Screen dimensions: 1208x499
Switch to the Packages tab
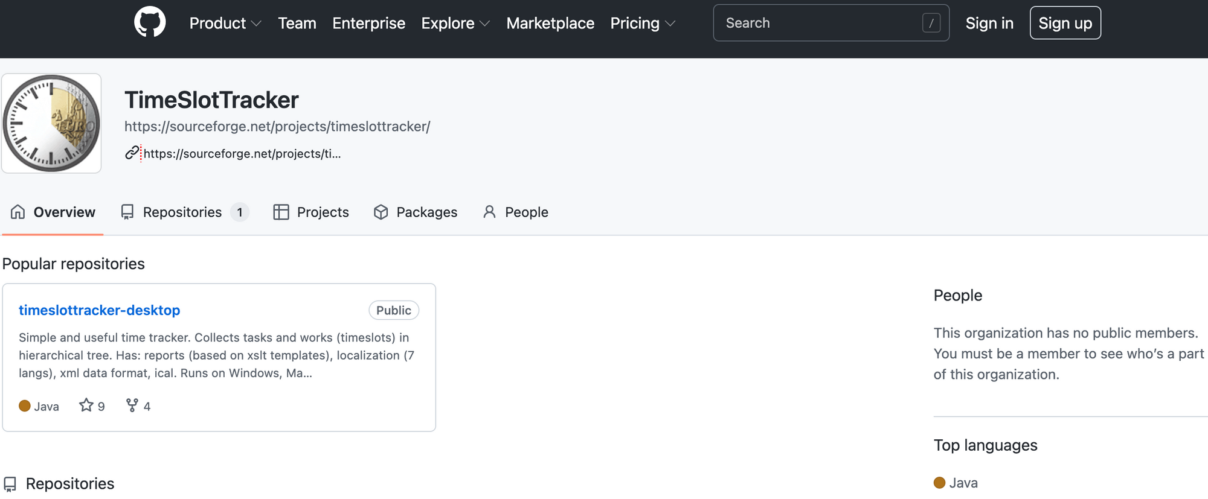[x=416, y=212]
